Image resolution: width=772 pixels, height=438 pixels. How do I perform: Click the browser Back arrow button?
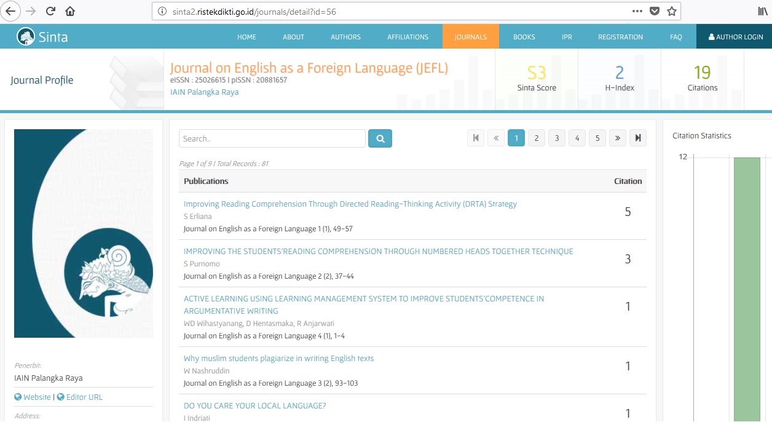(x=10, y=11)
